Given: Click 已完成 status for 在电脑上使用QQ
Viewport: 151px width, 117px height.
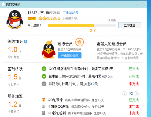Looking at the screenshot, I should coord(134,76).
